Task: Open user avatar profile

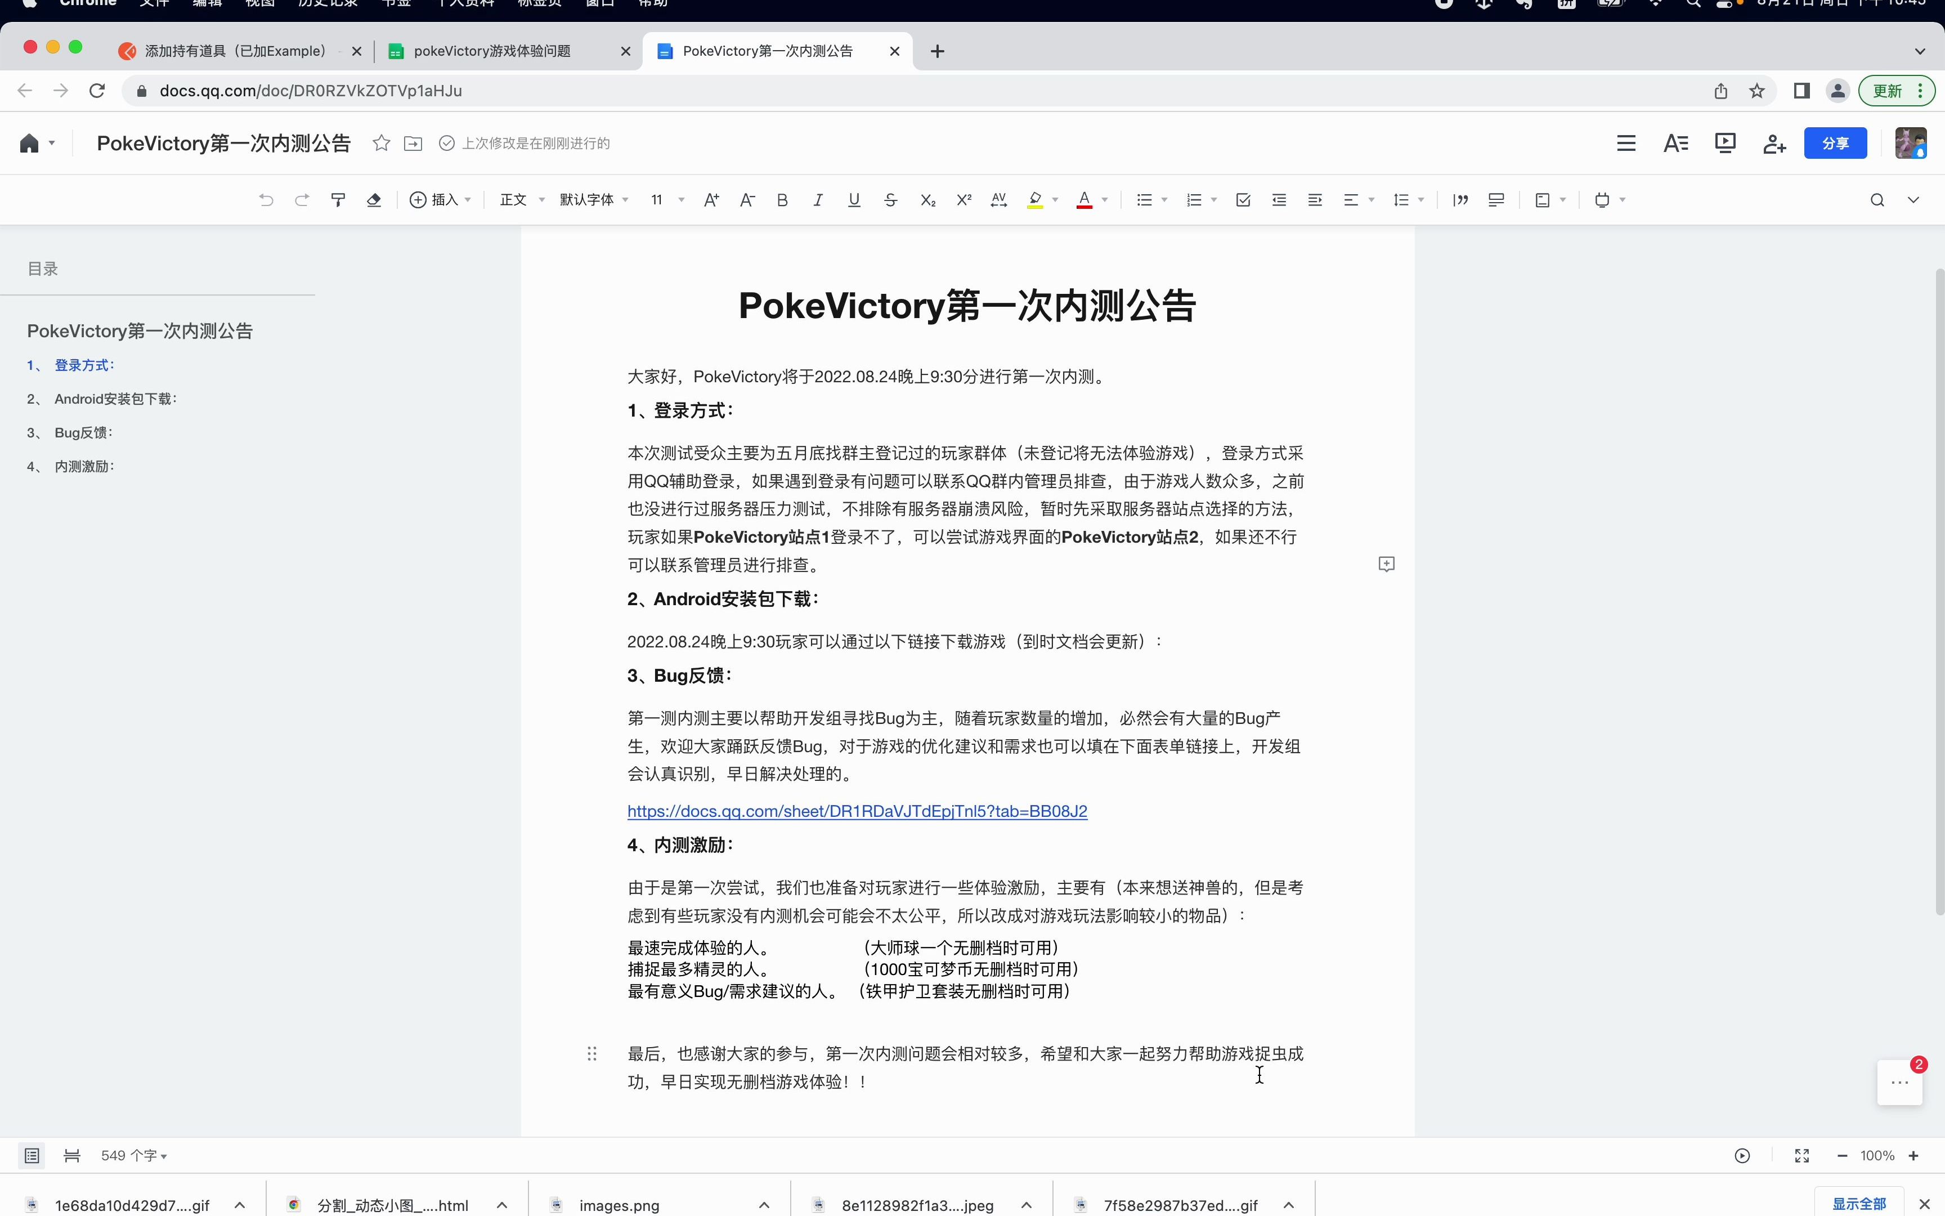Action: (x=1911, y=143)
